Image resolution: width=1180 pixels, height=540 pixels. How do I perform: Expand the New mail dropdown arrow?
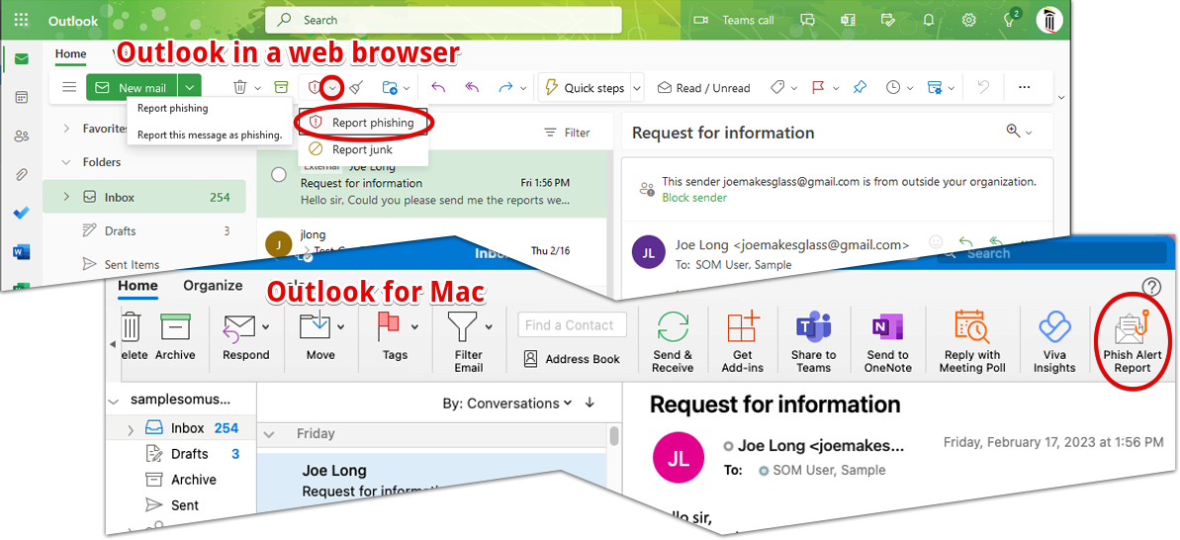tap(190, 88)
